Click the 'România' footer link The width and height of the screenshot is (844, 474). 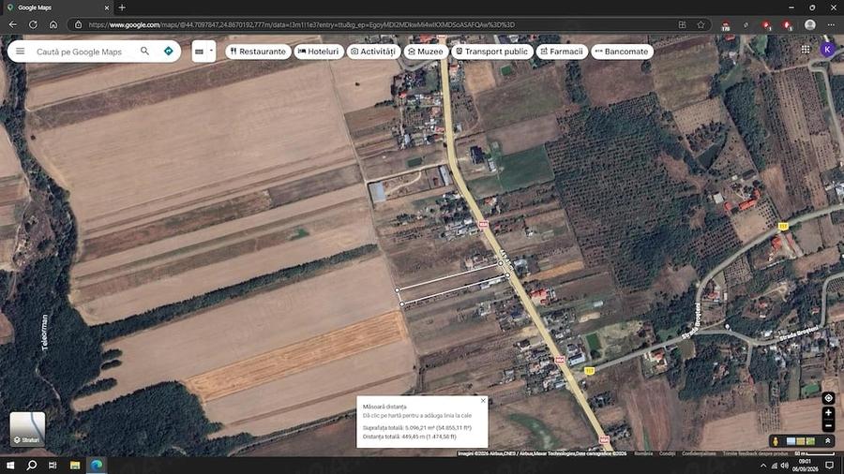(643, 453)
